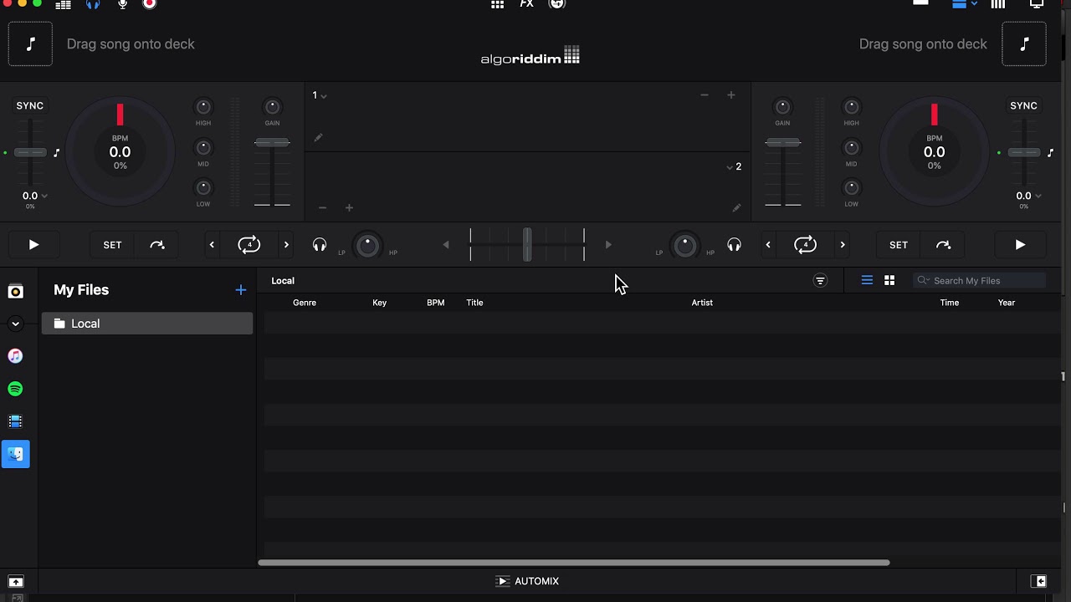Toggle key lock note icon on left deck
This screenshot has height=602, width=1071.
(x=57, y=152)
